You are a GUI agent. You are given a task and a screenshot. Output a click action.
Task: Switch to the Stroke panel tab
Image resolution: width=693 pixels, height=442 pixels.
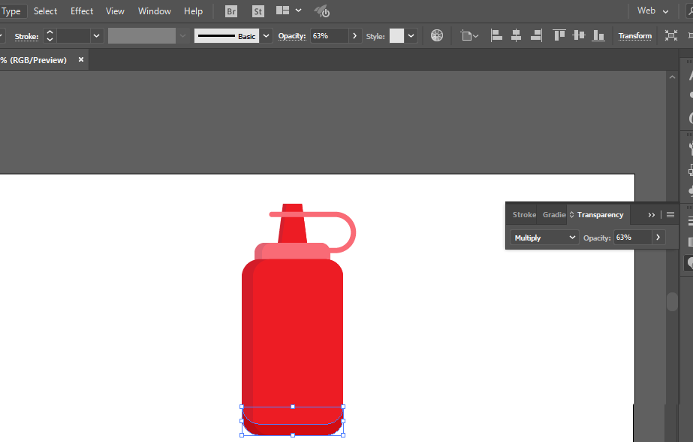[524, 215]
